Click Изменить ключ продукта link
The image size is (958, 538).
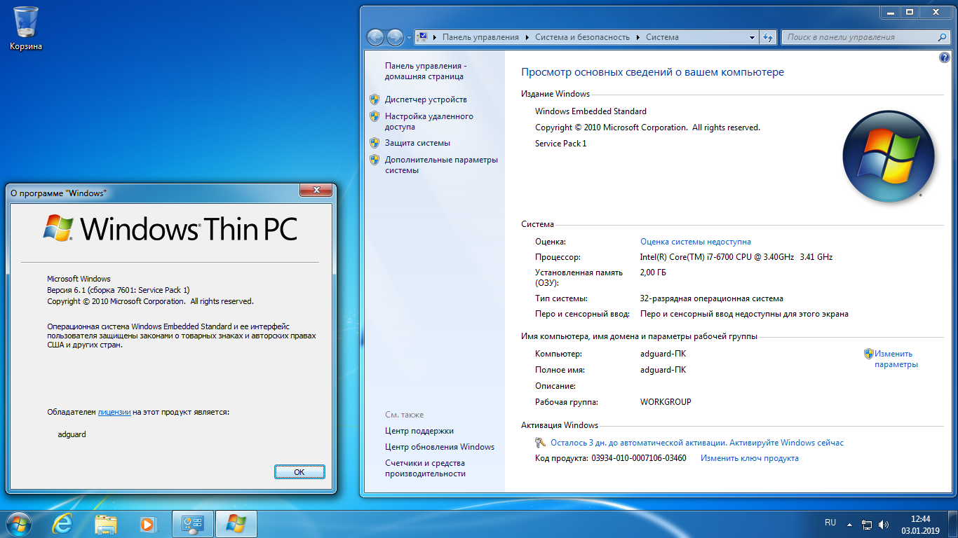tap(749, 458)
